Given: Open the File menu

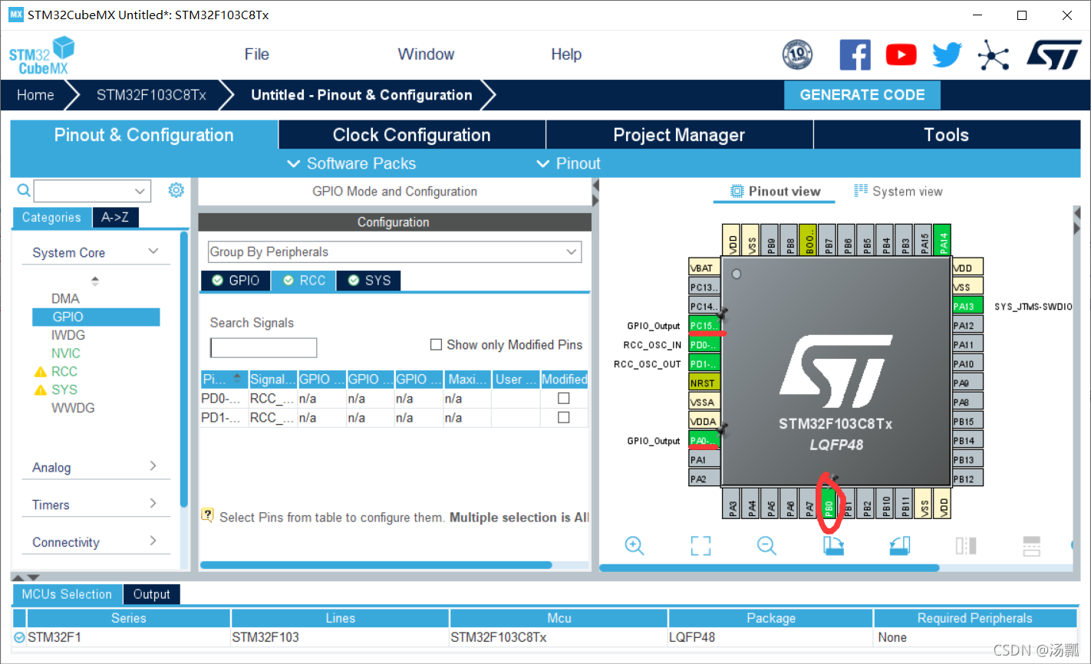Looking at the screenshot, I should [256, 54].
